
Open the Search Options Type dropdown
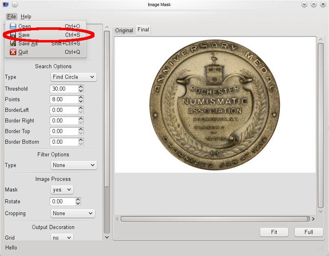pos(73,77)
